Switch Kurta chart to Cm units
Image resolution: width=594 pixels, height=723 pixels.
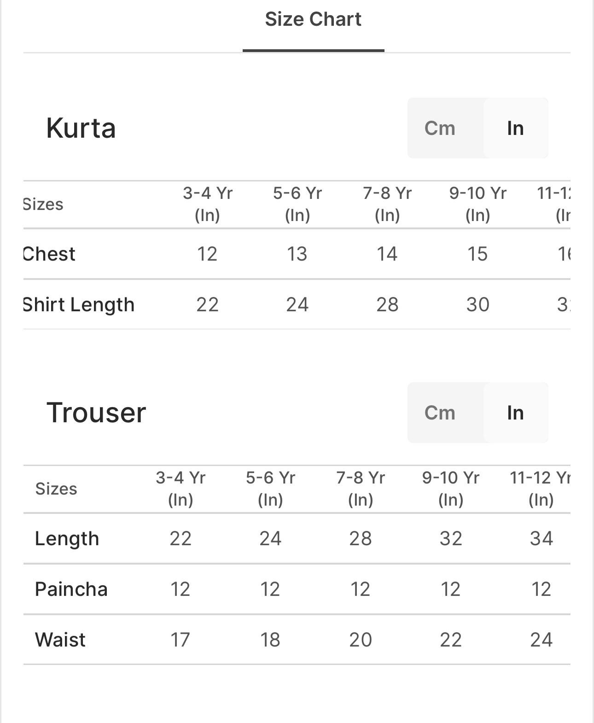440,128
